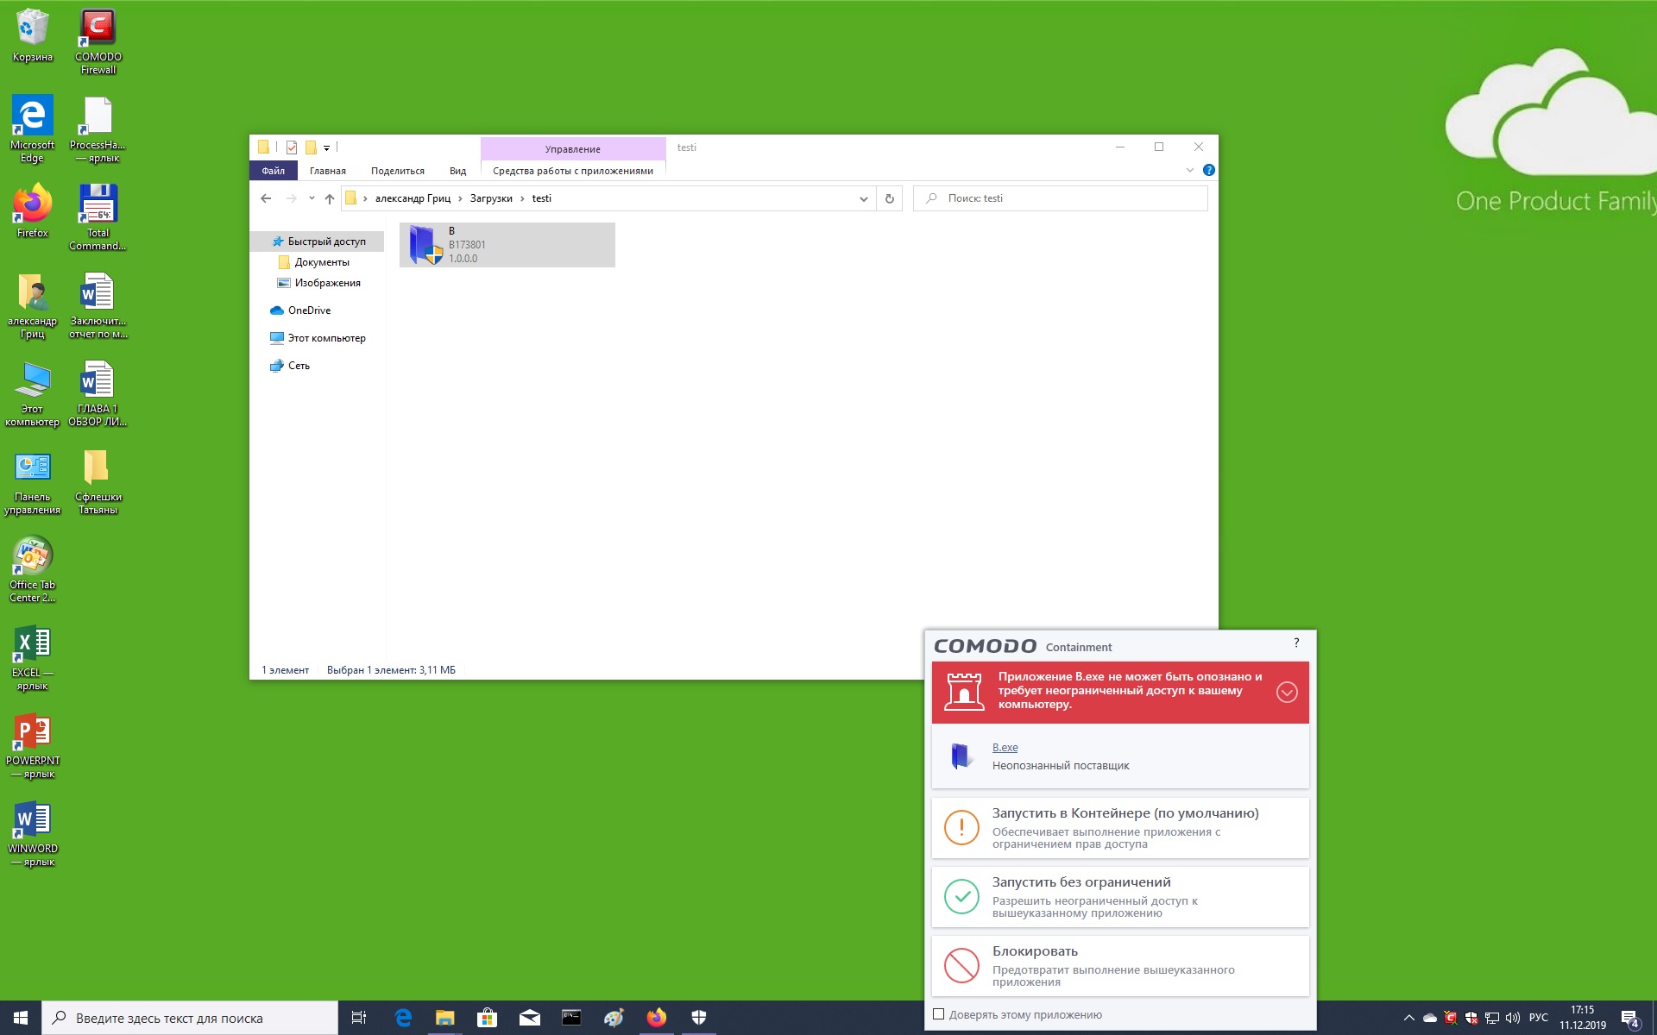This screenshot has width=1657, height=1035.
Task: Open the address bar history dropdown
Action: click(x=863, y=198)
